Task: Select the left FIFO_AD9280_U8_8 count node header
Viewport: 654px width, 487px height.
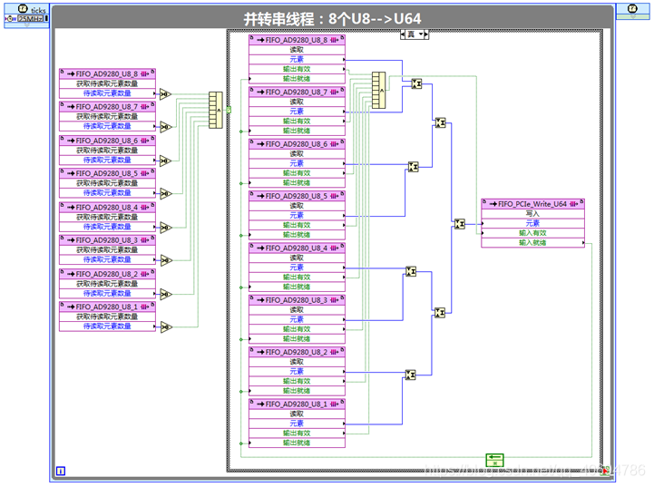Action: [107, 73]
